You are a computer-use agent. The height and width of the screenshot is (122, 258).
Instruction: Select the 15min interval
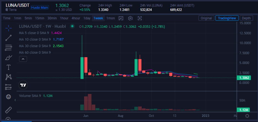point(40,18)
